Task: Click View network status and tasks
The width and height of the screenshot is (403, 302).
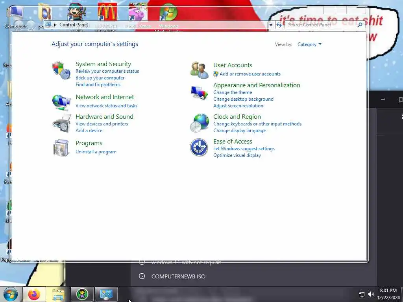Action: click(106, 105)
